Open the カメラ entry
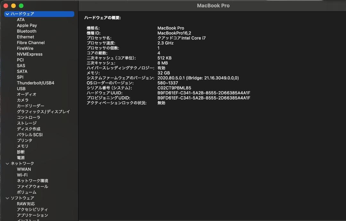This screenshot has height=221, width=346. tap(22, 100)
